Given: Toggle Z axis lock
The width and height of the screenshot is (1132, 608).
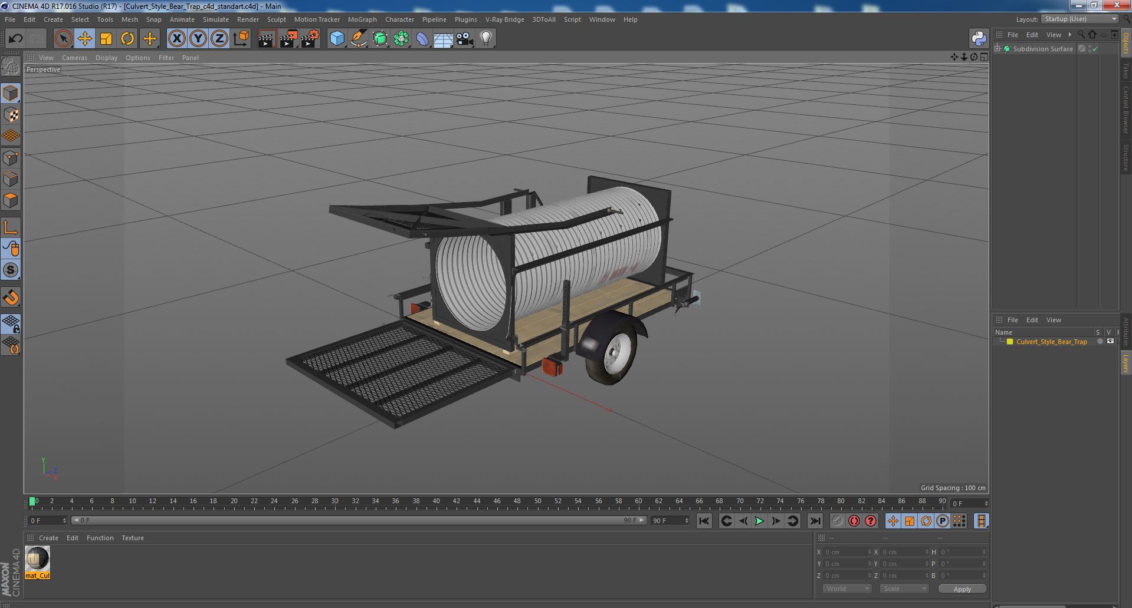Looking at the screenshot, I should (x=219, y=39).
